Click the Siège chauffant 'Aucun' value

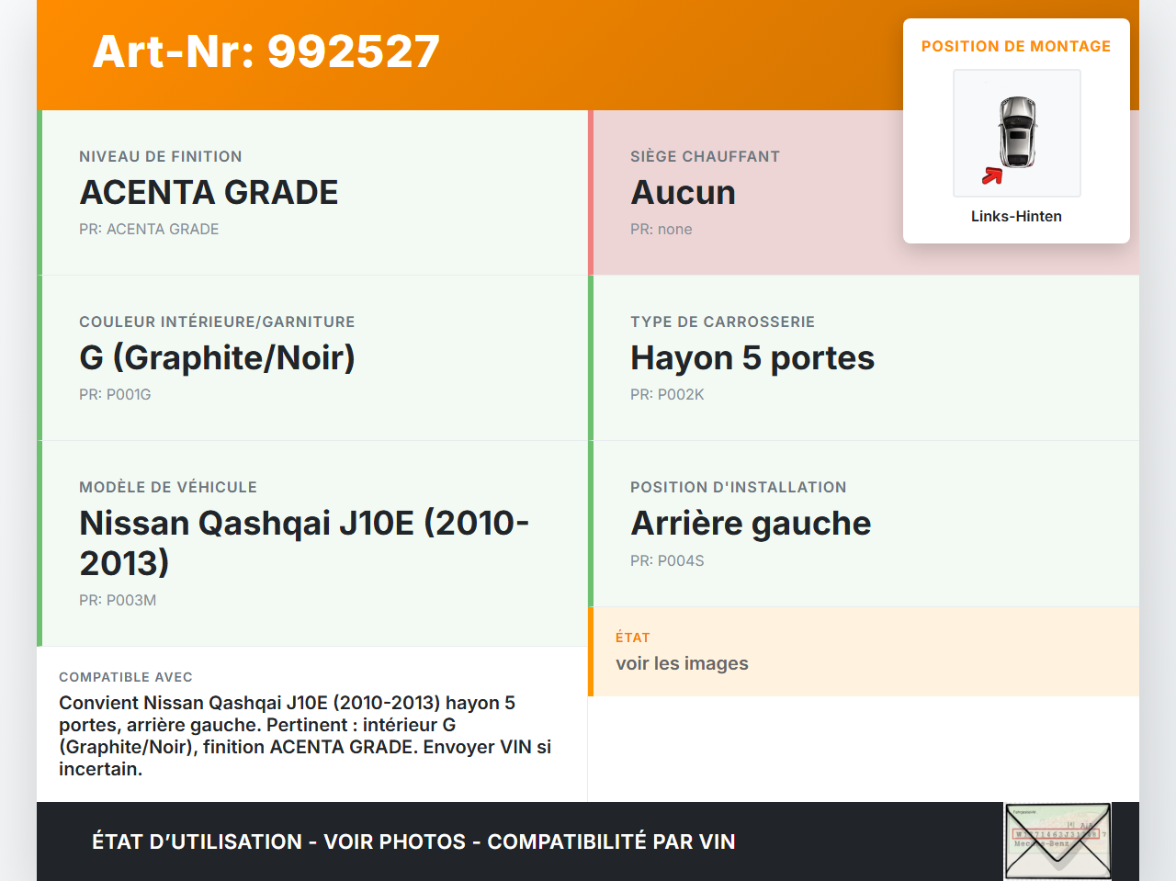[x=683, y=192]
